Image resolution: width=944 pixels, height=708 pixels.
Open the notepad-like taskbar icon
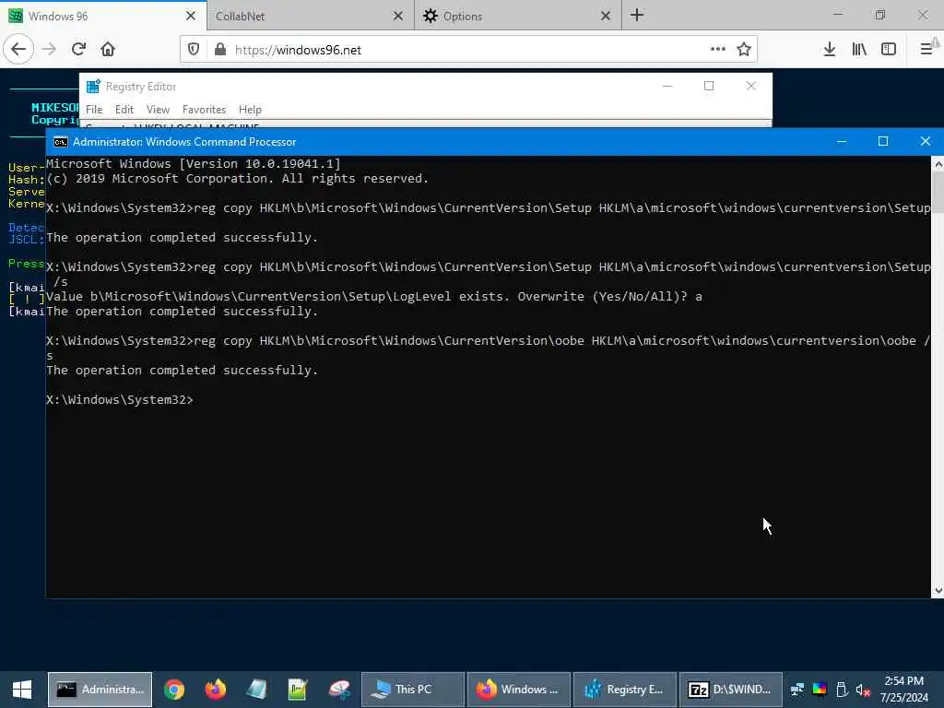point(256,690)
